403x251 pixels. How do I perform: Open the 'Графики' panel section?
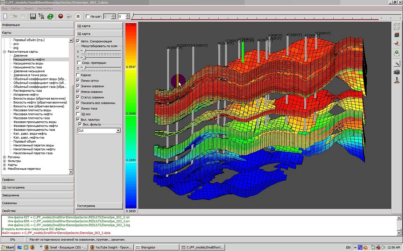click(x=37, y=180)
